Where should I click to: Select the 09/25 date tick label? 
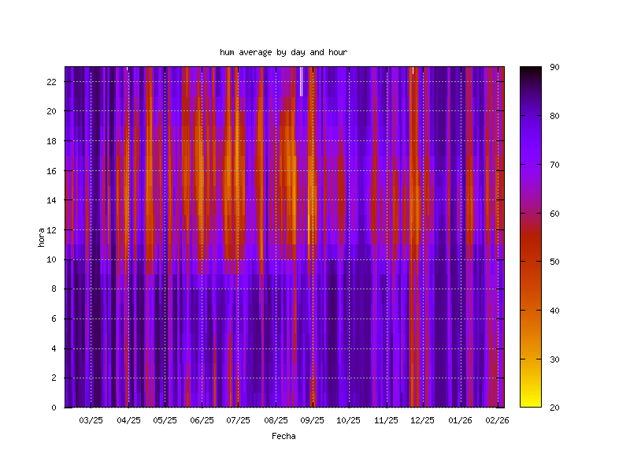click(x=313, y=420)
